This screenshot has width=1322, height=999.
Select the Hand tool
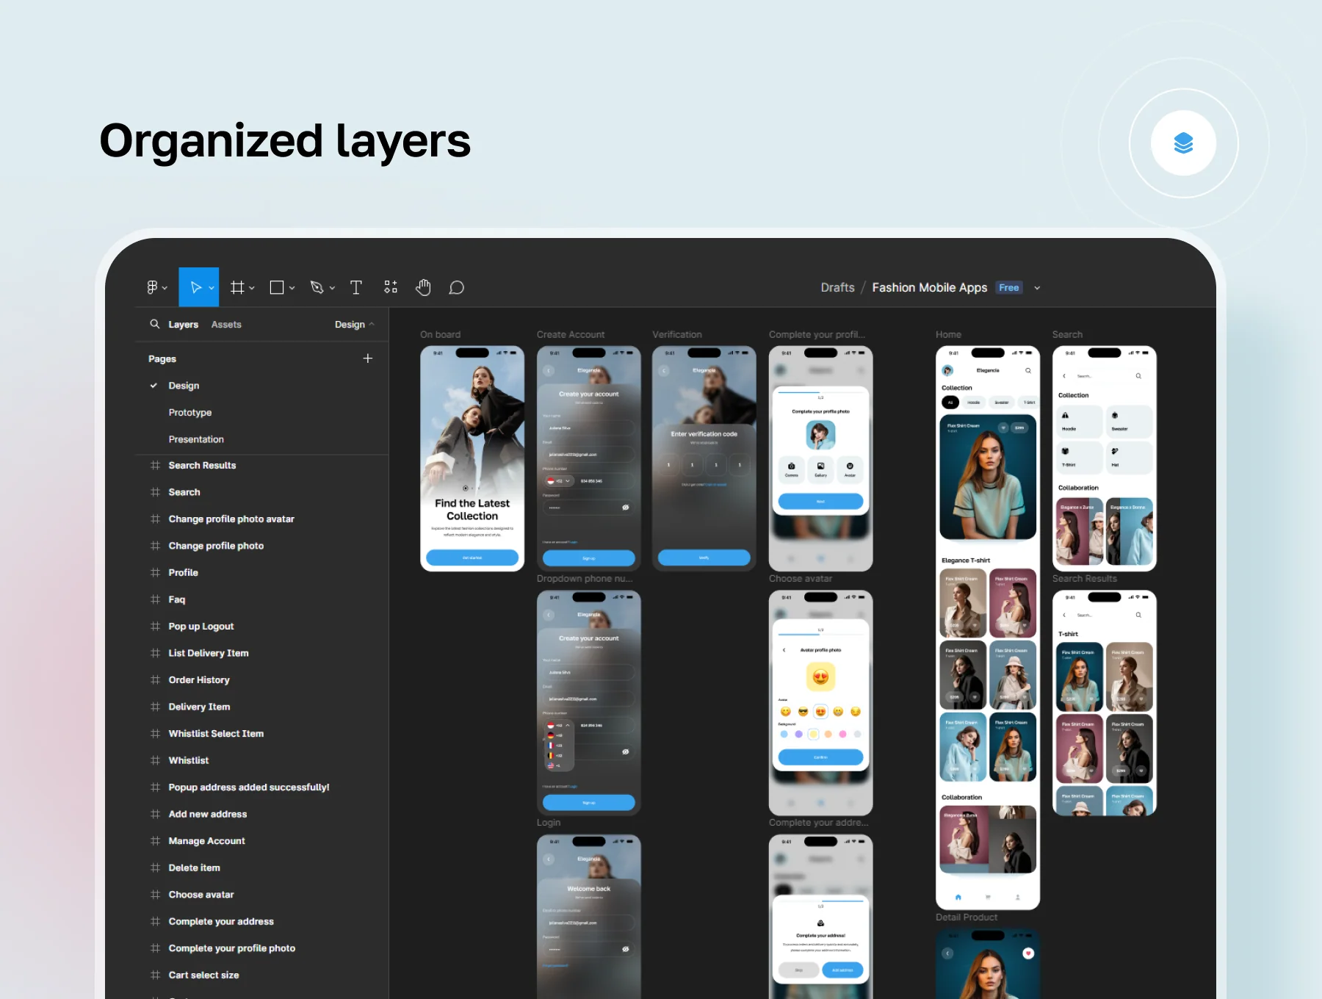tap(423, 287)
